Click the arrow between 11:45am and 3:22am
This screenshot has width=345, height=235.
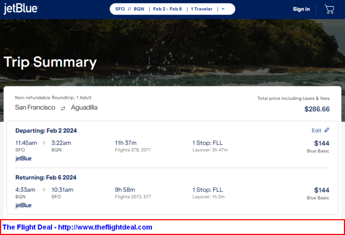pyautogui.click(x=44, y=143)
